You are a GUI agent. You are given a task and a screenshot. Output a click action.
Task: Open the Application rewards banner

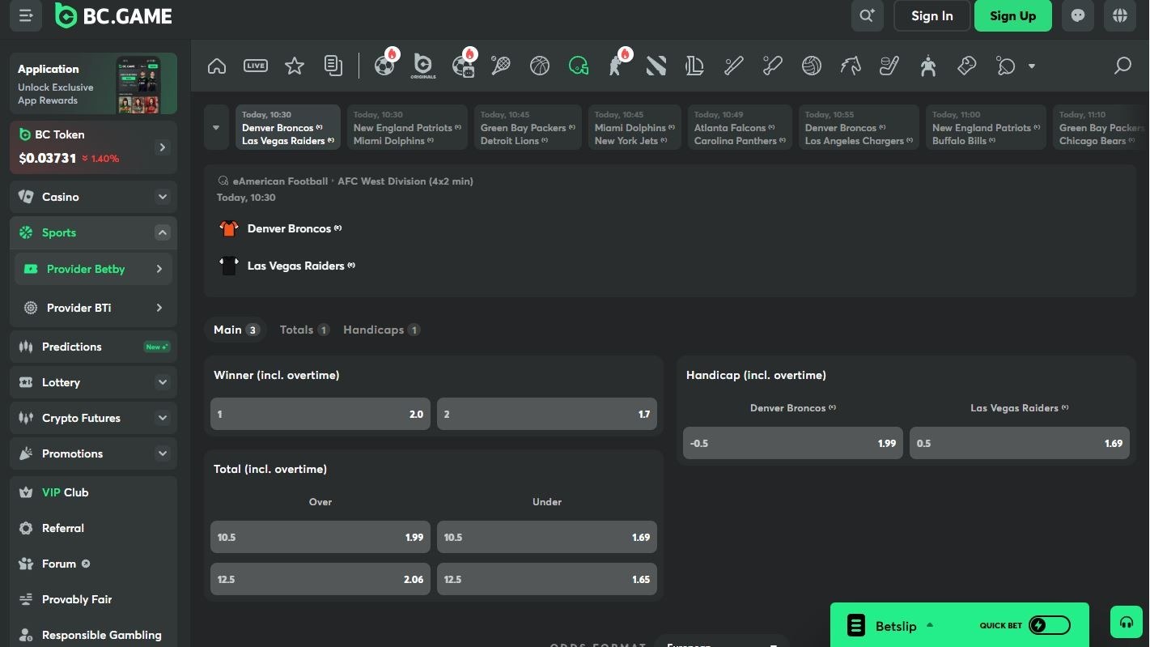coord(93,83)
